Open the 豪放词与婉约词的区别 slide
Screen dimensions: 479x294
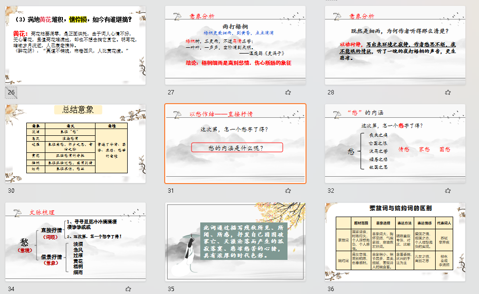[395, 242]
